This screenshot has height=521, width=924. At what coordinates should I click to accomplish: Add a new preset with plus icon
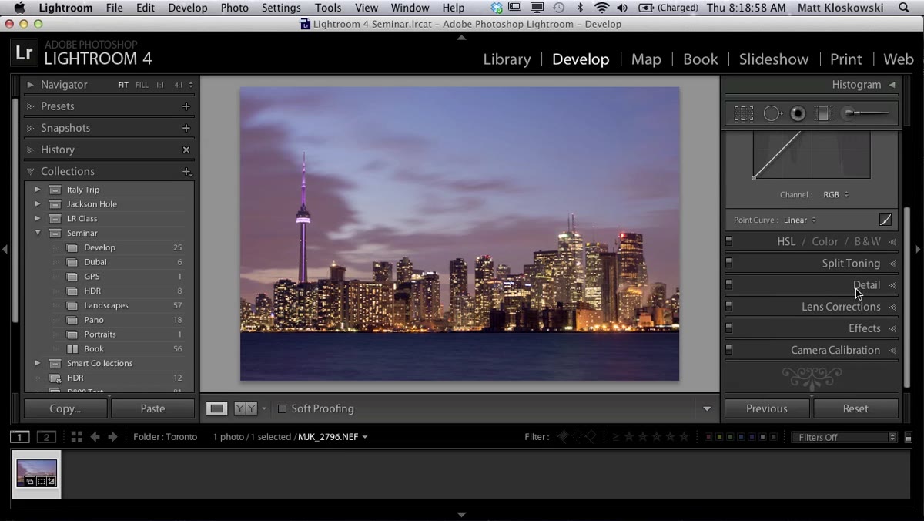click(186, 106)
